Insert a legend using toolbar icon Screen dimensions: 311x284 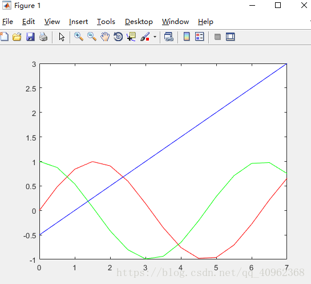(200, 37)
